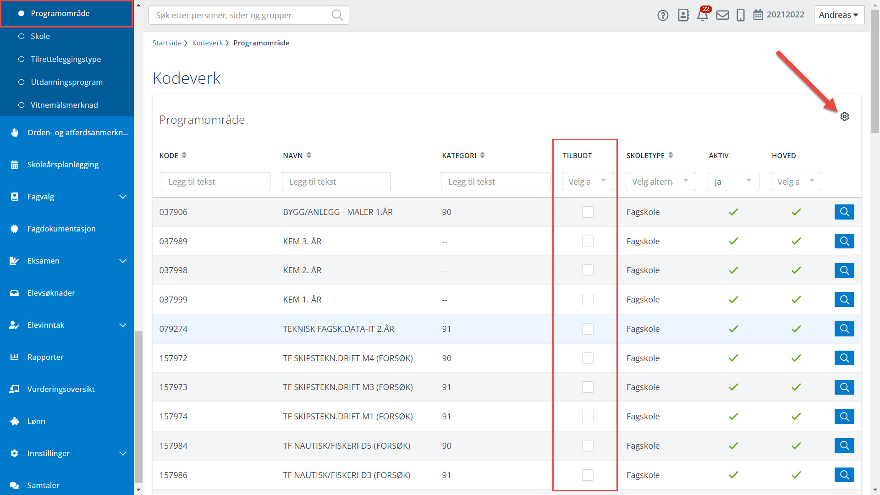Click the Skoleårsplanlegging calendar icon
This screenshot has height=495, width=880.
15,165
